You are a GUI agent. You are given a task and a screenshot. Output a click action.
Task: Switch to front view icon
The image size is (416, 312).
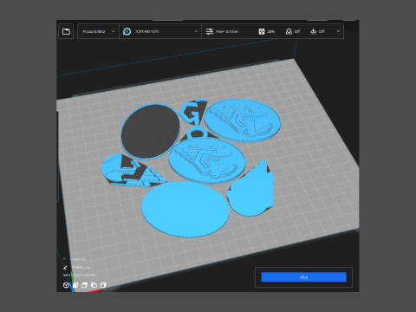75,285
